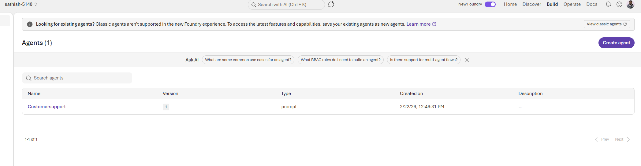Go to previous page of agents

[602, 139]
